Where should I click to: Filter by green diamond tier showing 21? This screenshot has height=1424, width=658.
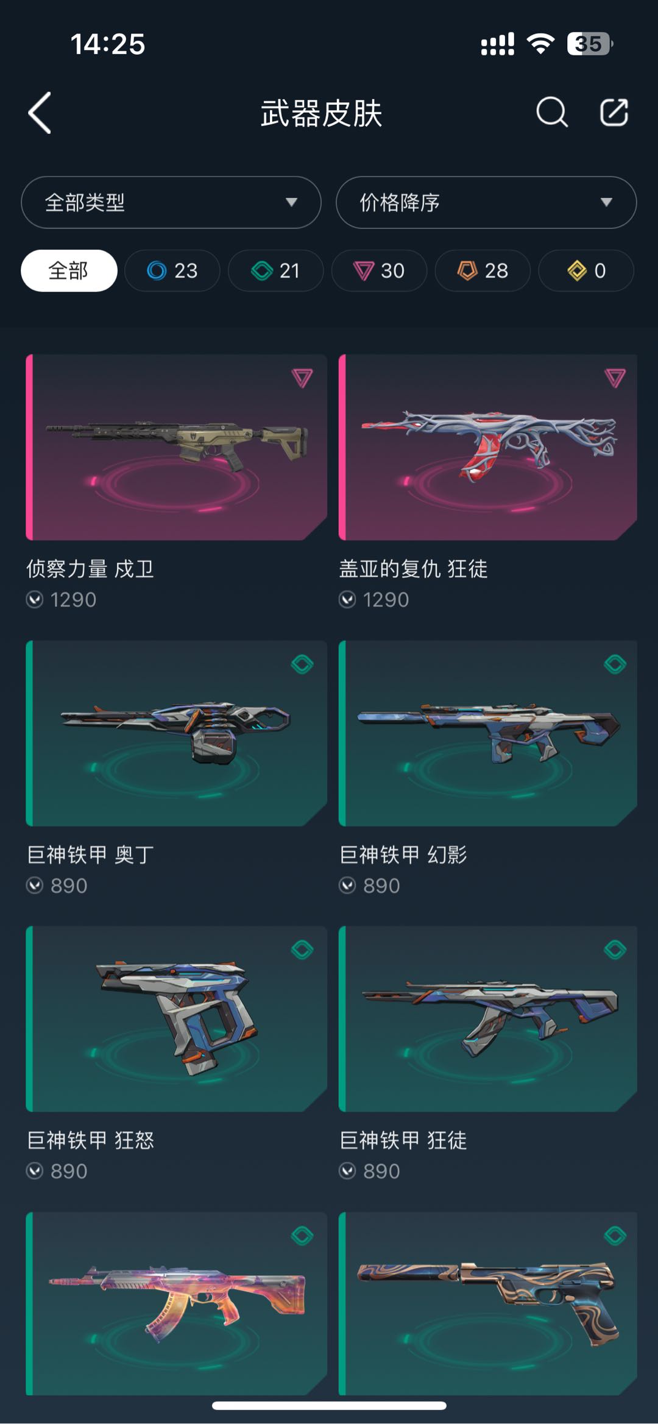(x=275, y=270)
